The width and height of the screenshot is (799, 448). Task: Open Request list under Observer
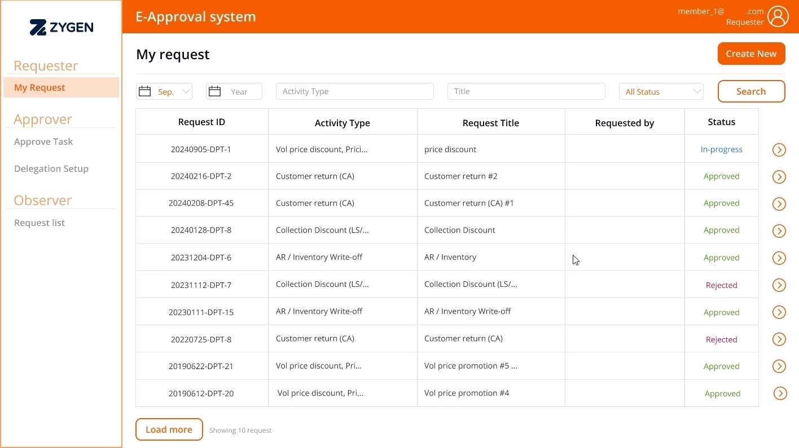39,223
